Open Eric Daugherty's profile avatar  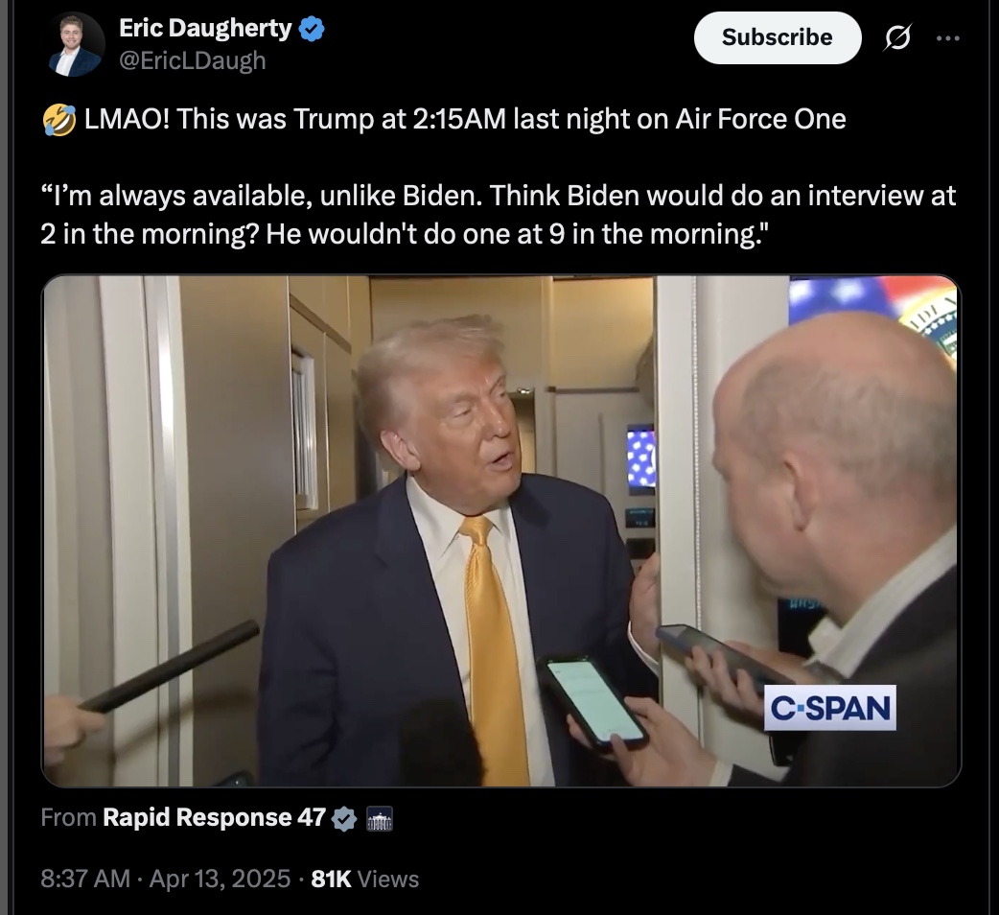tap(75, 45)
